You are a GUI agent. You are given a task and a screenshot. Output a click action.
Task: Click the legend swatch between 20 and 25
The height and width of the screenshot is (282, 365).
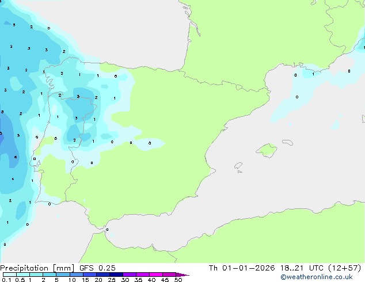tap(103, 275)
